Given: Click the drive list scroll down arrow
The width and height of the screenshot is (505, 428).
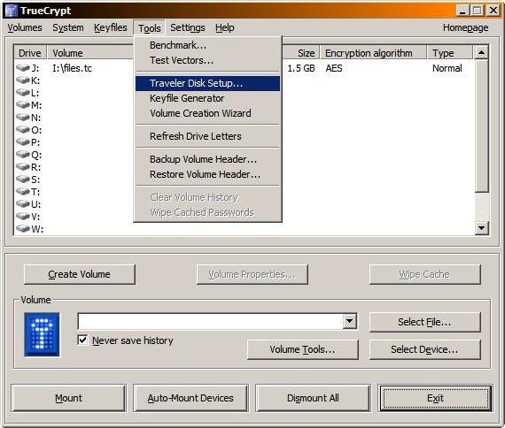Looking at the screenshot, I should pyautogui.click(x=482, y=228).
